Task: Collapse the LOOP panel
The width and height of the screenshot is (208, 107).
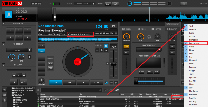Action: 4,65
